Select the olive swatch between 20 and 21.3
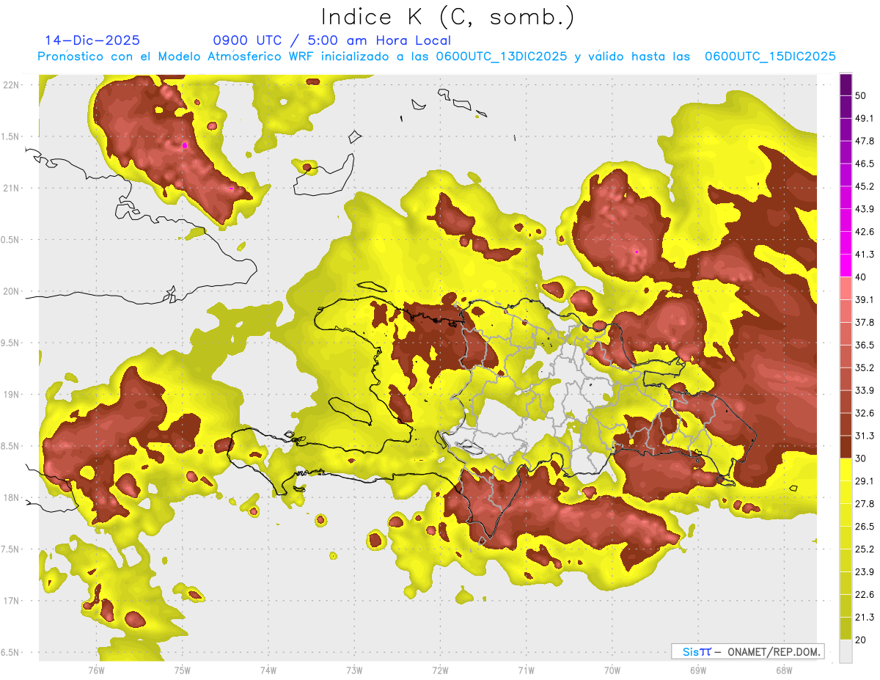The width and height of the screenshot is (880, 680). coord(846,629)
